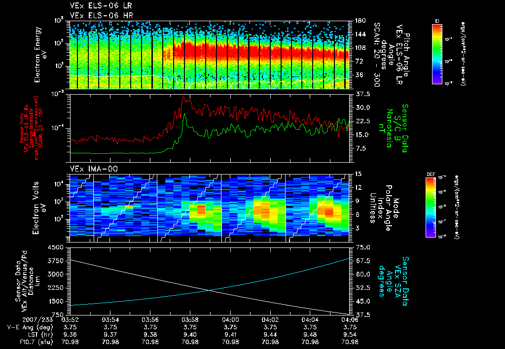Viewport: 505px width, 349px height.
Task: Select the 'VEx IMA-00' panel title
Action: (x=94, y=169)
